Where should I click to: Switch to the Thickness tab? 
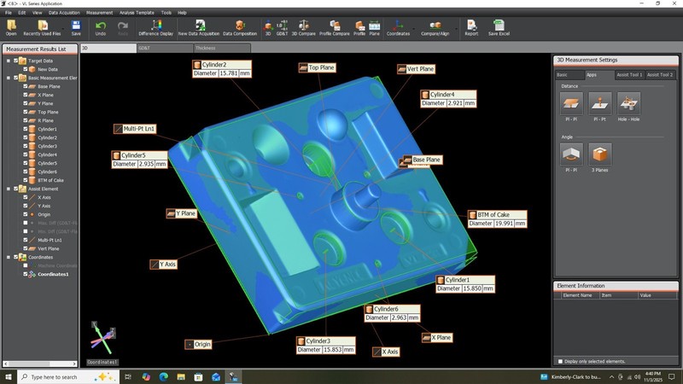click(x=222, y=48)
